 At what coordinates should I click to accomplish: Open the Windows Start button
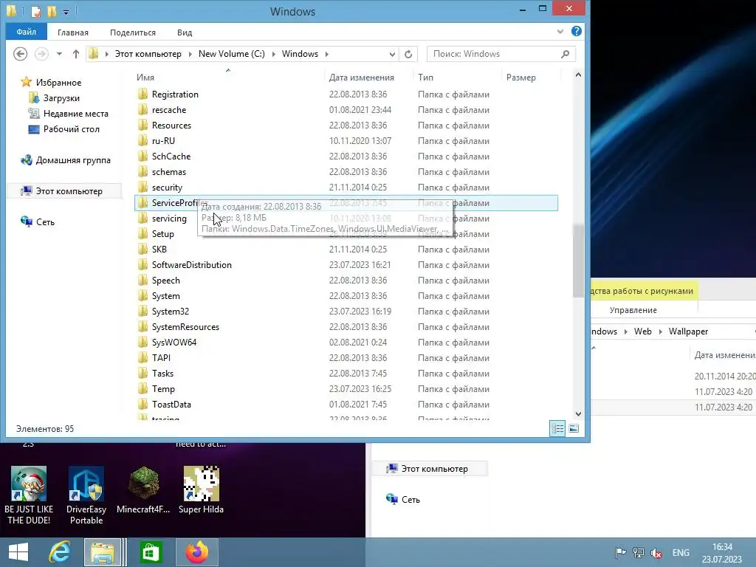[18, 552]
